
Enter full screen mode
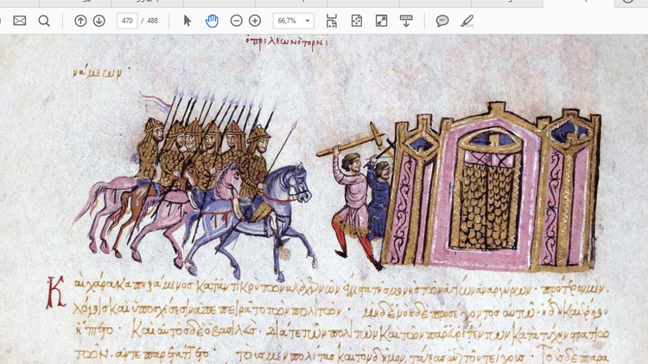(381, 21)
